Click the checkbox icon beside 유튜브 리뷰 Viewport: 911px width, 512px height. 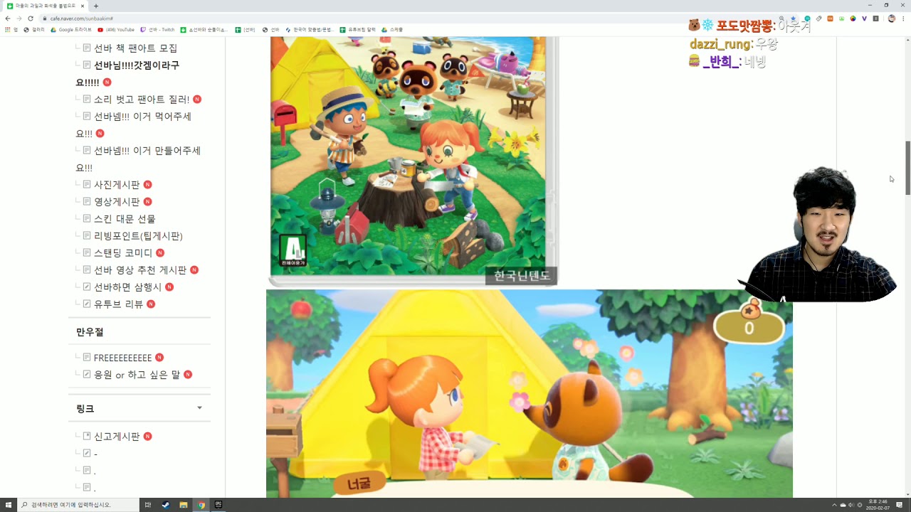point(87,304)
